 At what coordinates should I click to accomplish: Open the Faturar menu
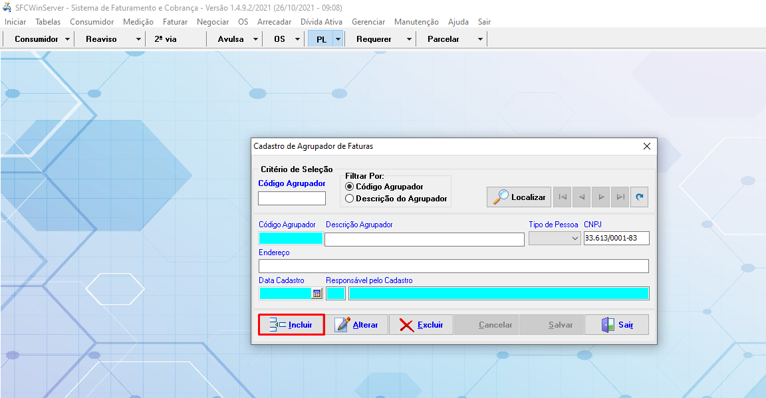click(x=175, y=22)
